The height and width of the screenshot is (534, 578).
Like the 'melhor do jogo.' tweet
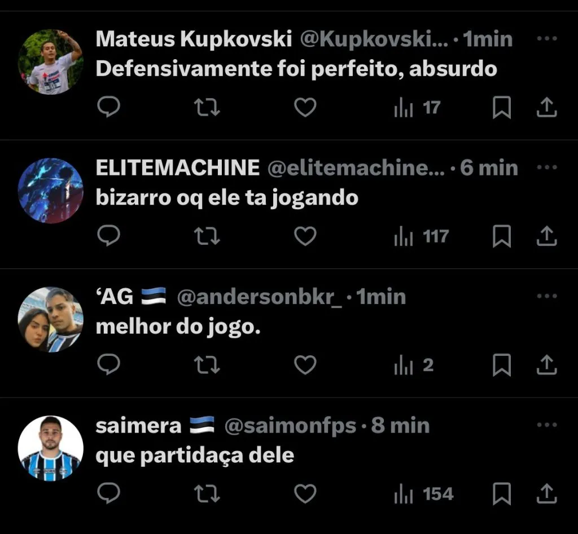click(x=305, y=365)
